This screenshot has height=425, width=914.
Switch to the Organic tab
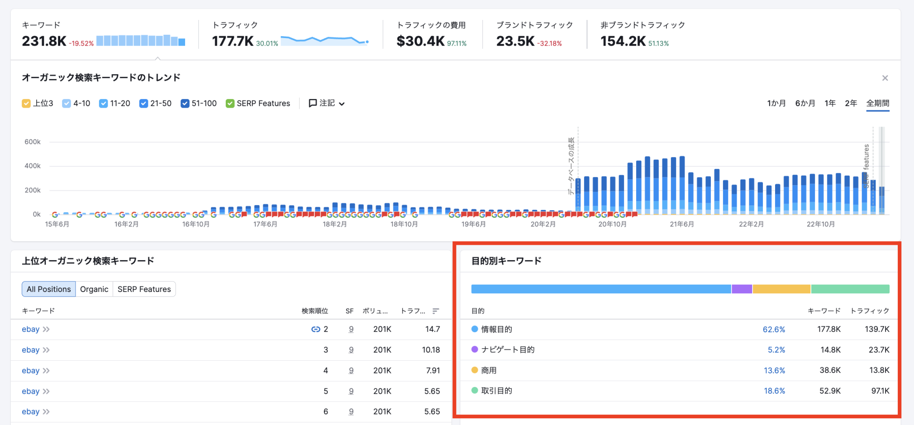[x=94, y=289]
